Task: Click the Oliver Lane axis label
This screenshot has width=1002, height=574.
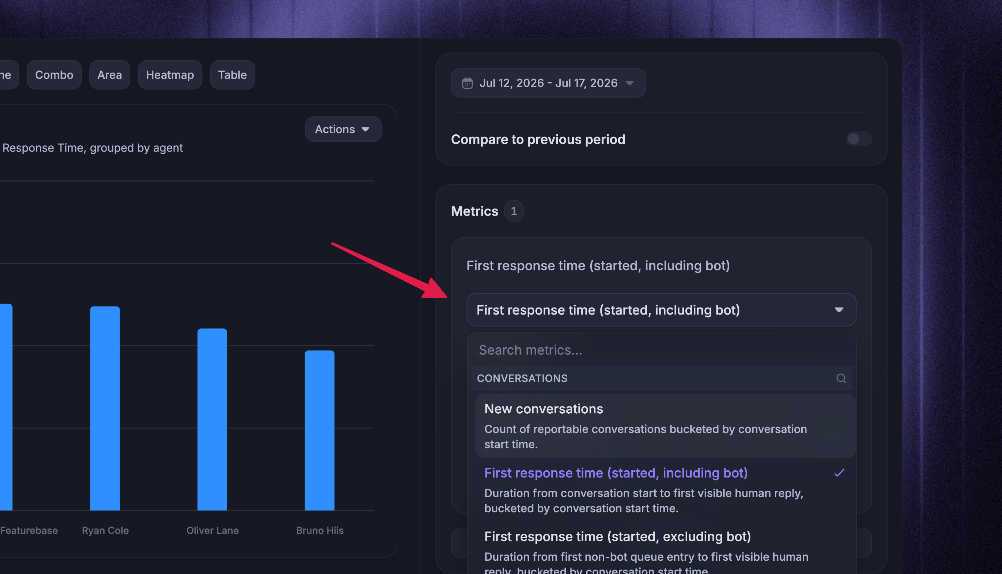Action: [x=212, y=531]
